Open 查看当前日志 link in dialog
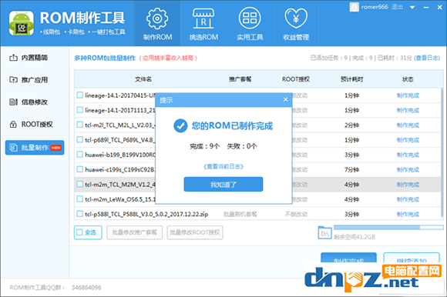The image size is (447, 297). (x=223, y=166)
